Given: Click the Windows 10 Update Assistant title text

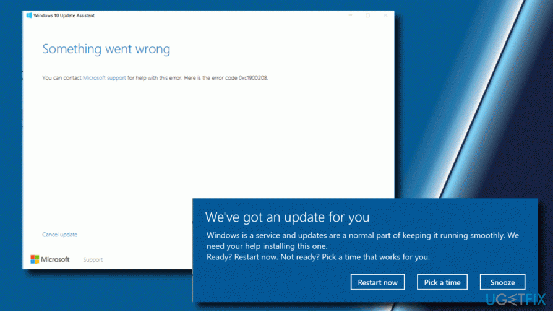Looking at the screenshot, I should 64,15.
